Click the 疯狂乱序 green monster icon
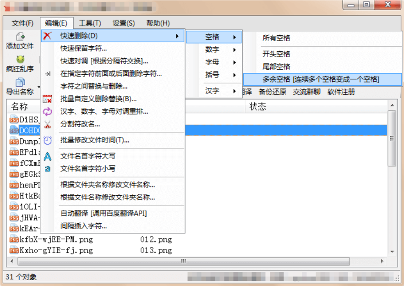Viewport: 404px width, 286px height. [x=20, y=59]
